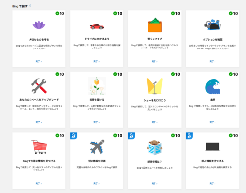
Task: Click the 10 points value on the microphone card
Action: (x=178, y=74)
